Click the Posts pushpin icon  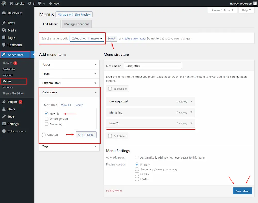pos(4,23)
